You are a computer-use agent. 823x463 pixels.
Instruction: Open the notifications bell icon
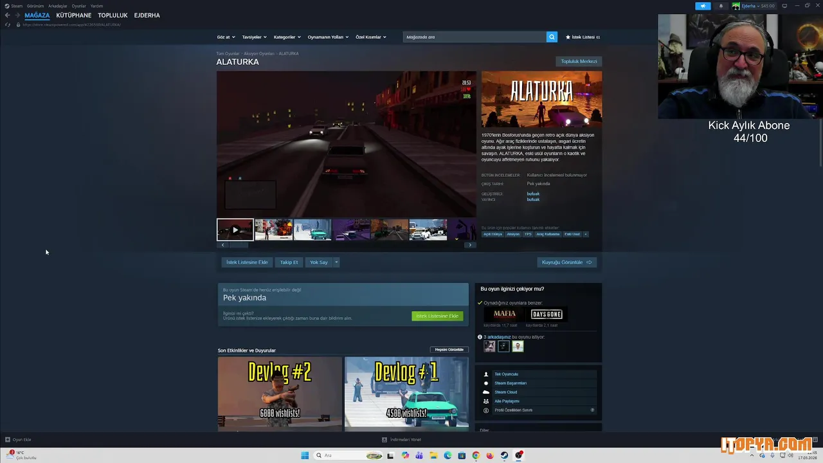click(x=721, y=6)
